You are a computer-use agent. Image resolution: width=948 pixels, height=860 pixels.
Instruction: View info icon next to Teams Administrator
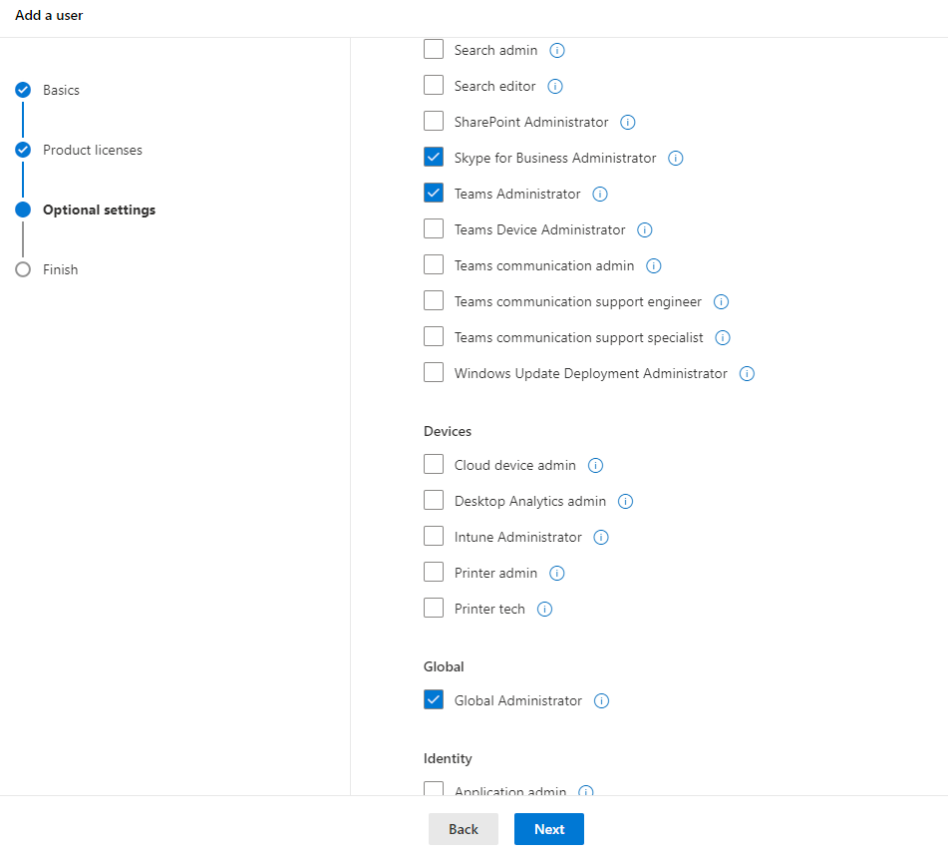[600, 195]
